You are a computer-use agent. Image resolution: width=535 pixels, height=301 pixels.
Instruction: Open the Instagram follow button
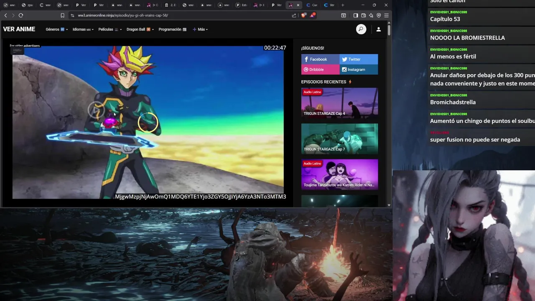click(359, 69)
